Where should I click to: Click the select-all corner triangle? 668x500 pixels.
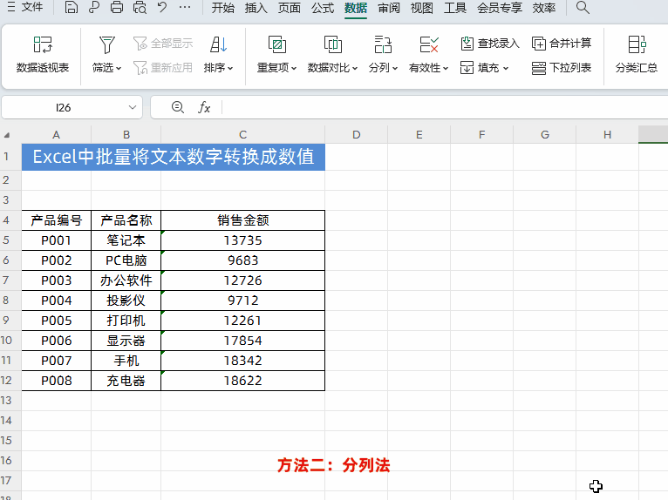pos(7,135)
